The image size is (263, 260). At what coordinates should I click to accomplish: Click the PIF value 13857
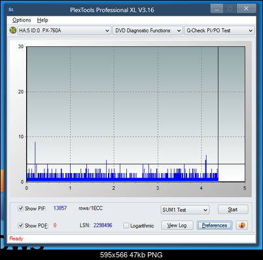[x=60, y=208]
